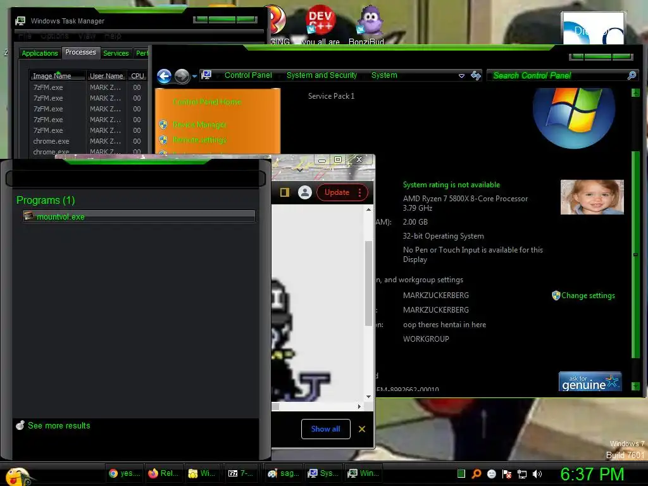Switch to the Windows Explorer taskbar button

click(x=202, y=473)
